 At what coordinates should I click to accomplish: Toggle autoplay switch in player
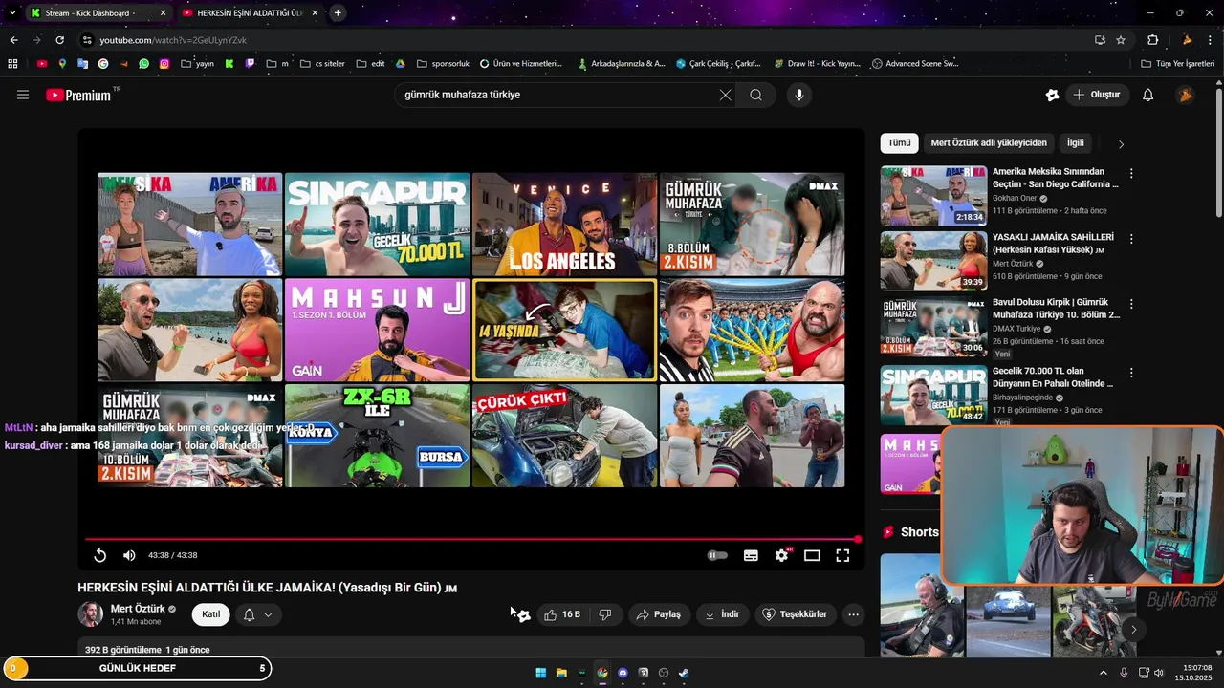[x=717, y=555]
